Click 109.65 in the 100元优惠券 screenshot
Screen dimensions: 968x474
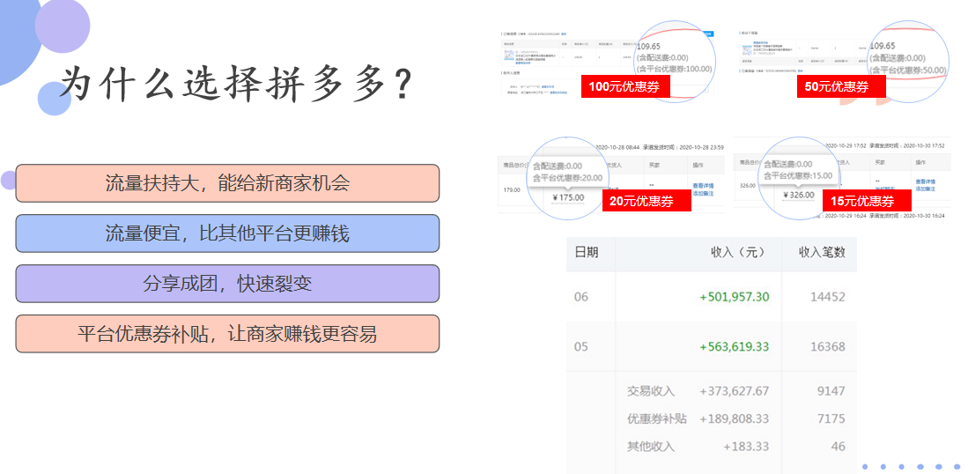[x=648, y=47]
